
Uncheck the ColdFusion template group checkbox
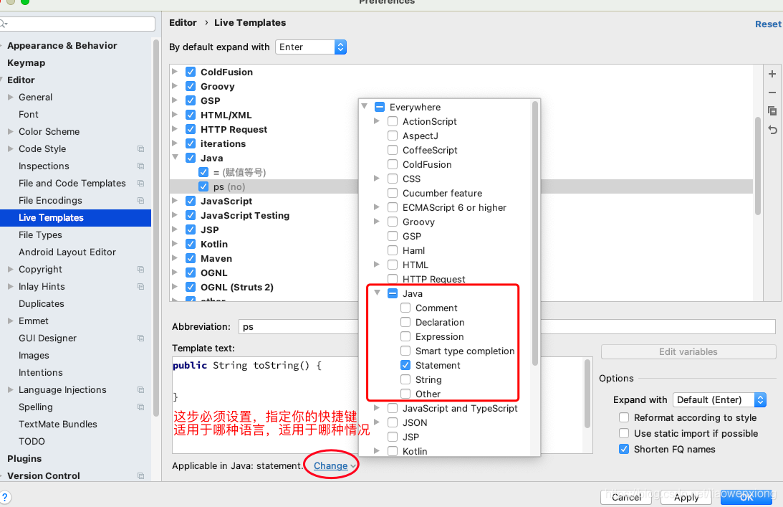[x=191, y=72]
